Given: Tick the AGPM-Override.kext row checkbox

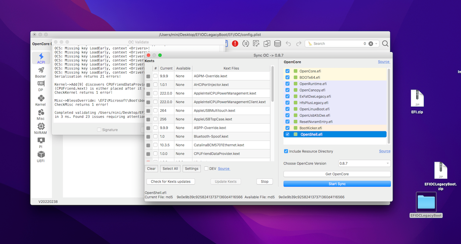Looking at the screenshot, I should [156, 76].
